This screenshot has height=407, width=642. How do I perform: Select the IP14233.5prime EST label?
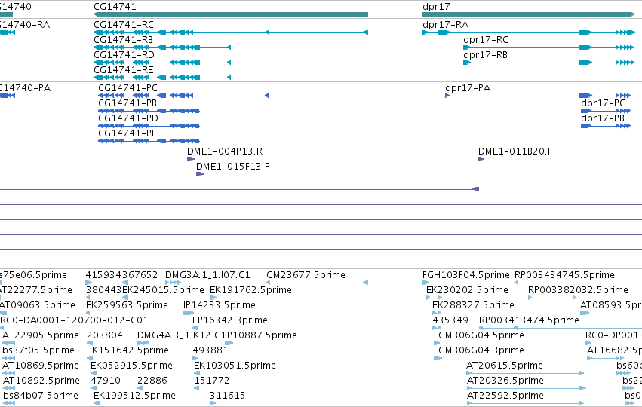[x=220, y=305]
